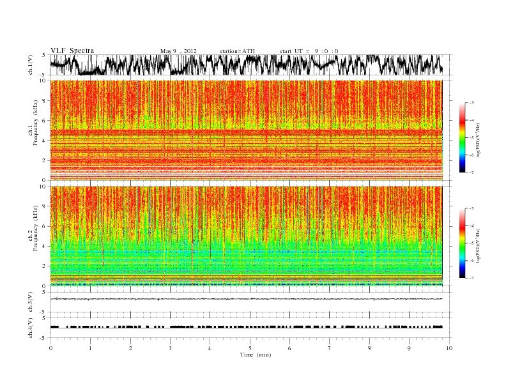Click the log(PSD) label beside ch.2 colorbar

pos(479,246)
